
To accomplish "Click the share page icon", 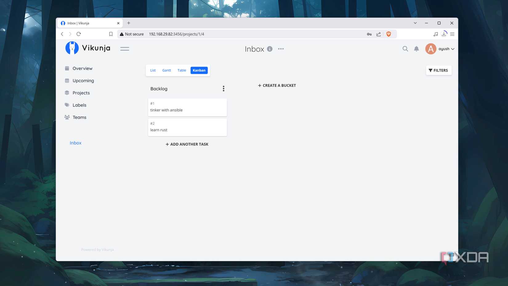I will (379, 34).
